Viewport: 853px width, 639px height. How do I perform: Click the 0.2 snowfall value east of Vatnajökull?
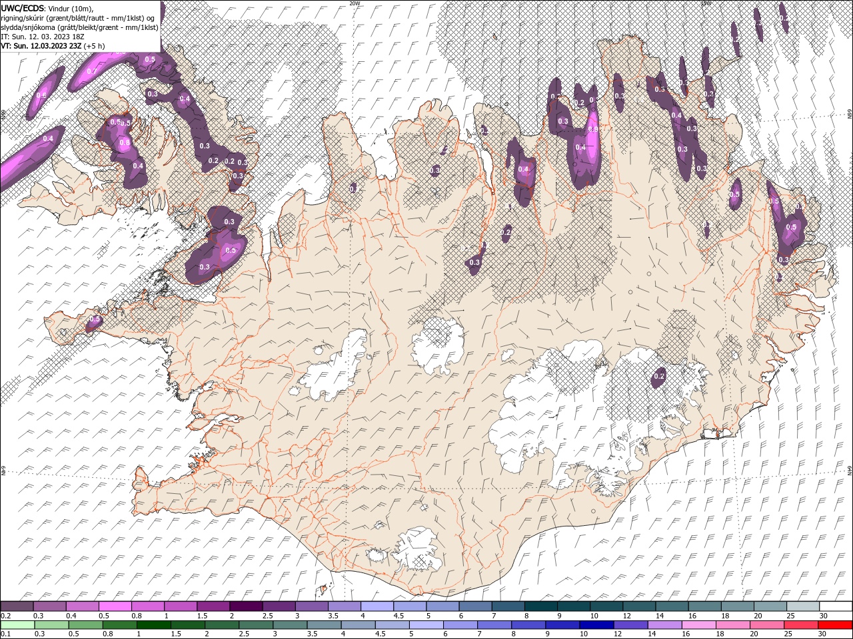[x=659, y=377]
